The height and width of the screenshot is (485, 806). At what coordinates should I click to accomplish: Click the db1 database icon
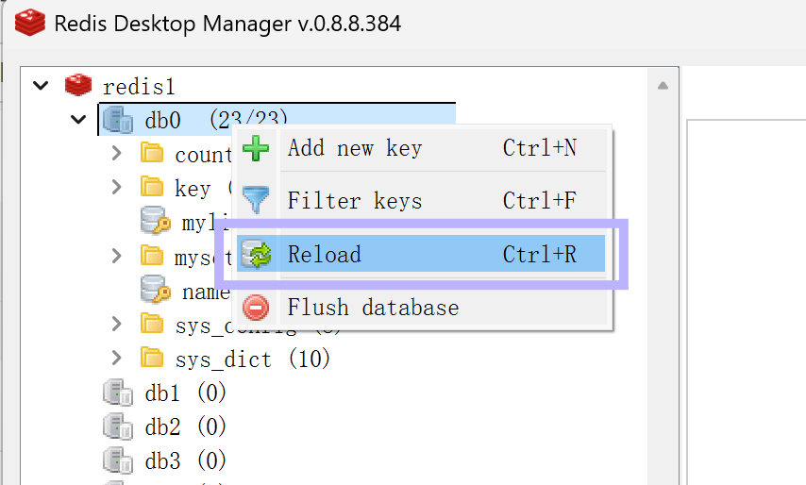(118, 393)
